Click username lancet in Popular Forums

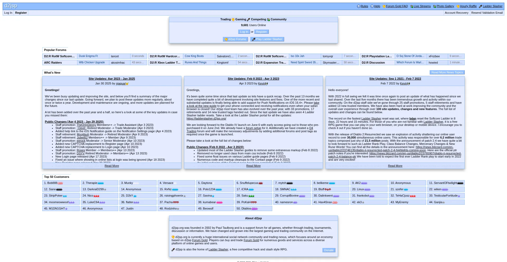[x=115, y=56]
